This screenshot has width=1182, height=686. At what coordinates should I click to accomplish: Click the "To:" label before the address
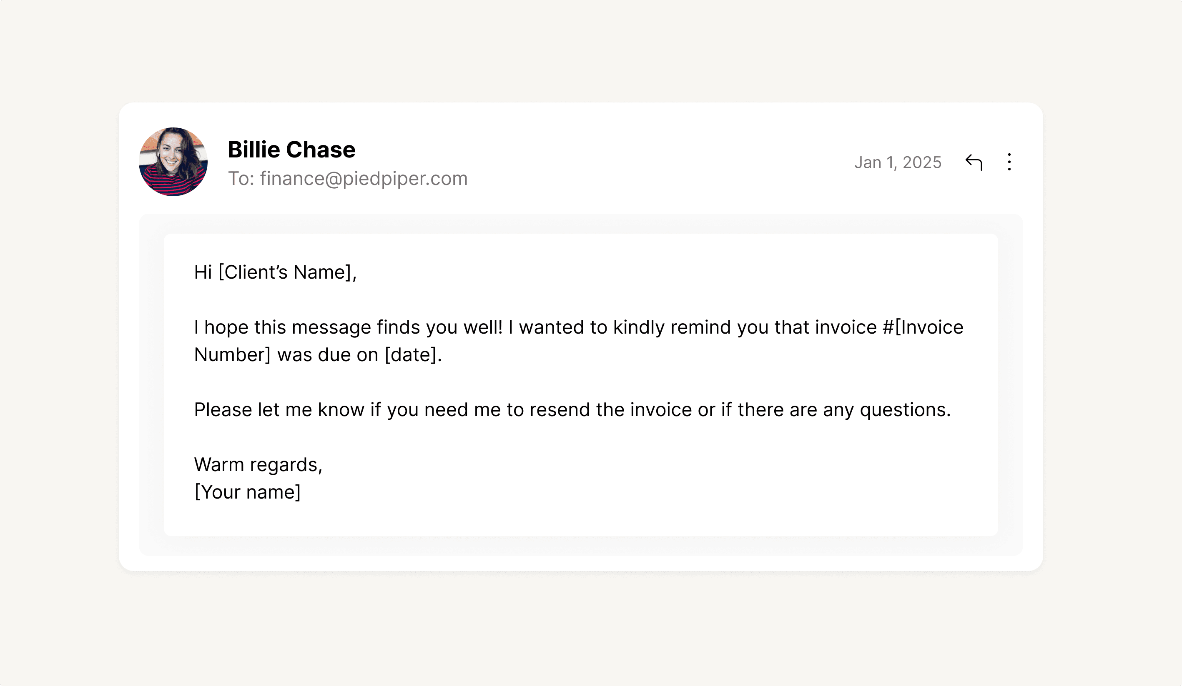point(241,179)
